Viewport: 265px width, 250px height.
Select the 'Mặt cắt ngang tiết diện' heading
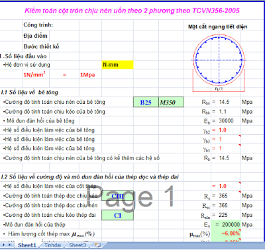pos(218,26)
